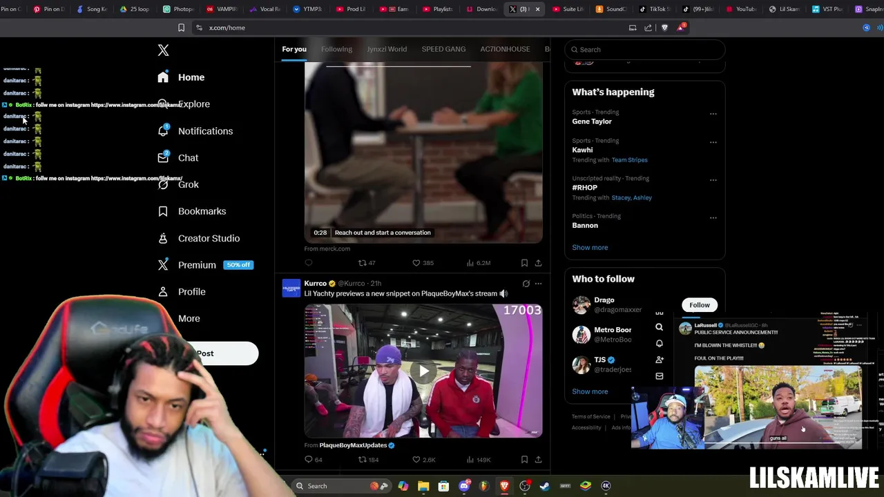Image resolution: width=884 pixels, height=497 pixels.
Task: Open the Kawhi trending topic
Action: pos(582,150)
